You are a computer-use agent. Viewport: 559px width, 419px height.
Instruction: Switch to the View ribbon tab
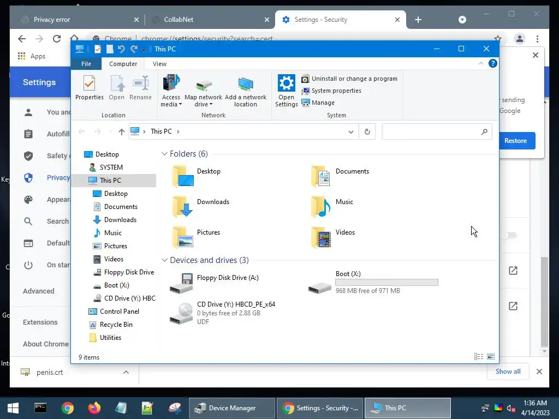(x=159, y=64)
